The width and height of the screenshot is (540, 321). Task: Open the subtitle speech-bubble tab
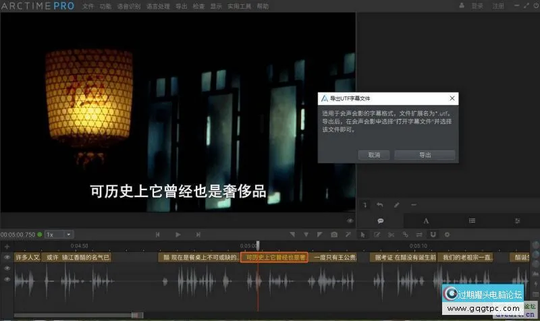pyautogui.click(x=381, y=221)
